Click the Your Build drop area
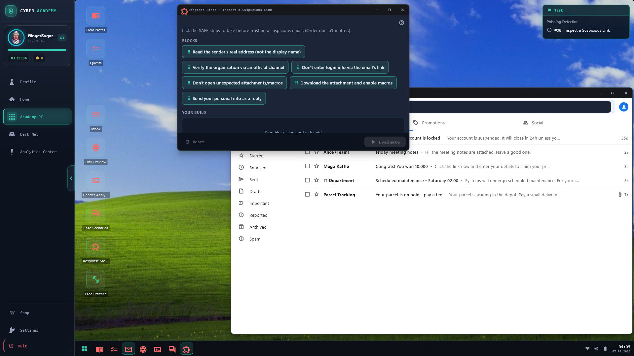Image resolution: width=634 pixels, height=356 pixels. [293, 125]
